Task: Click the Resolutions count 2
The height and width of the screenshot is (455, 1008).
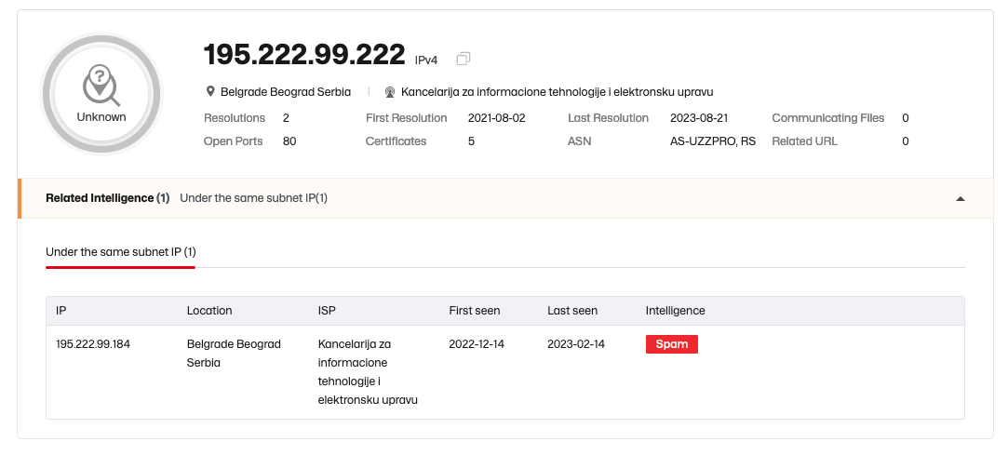Action: tap(286, 118)
